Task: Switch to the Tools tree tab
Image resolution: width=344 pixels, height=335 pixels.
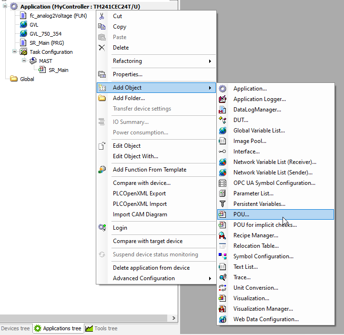Action: (101, 328)
